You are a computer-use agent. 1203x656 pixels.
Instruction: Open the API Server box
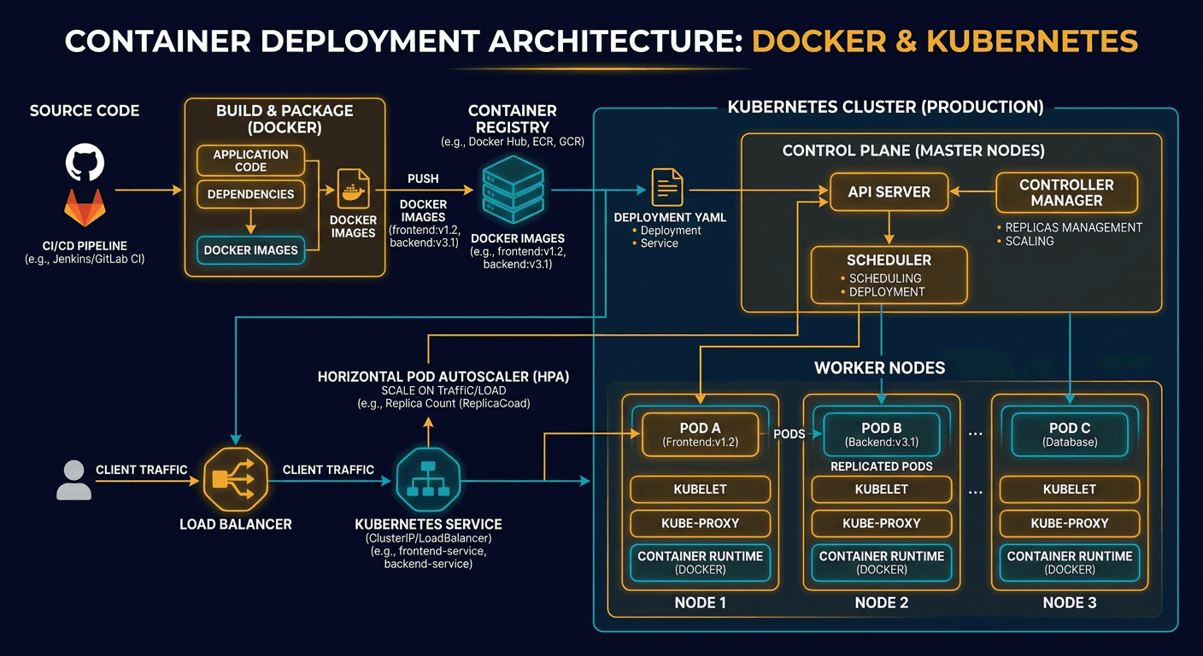tap(889, 192)
